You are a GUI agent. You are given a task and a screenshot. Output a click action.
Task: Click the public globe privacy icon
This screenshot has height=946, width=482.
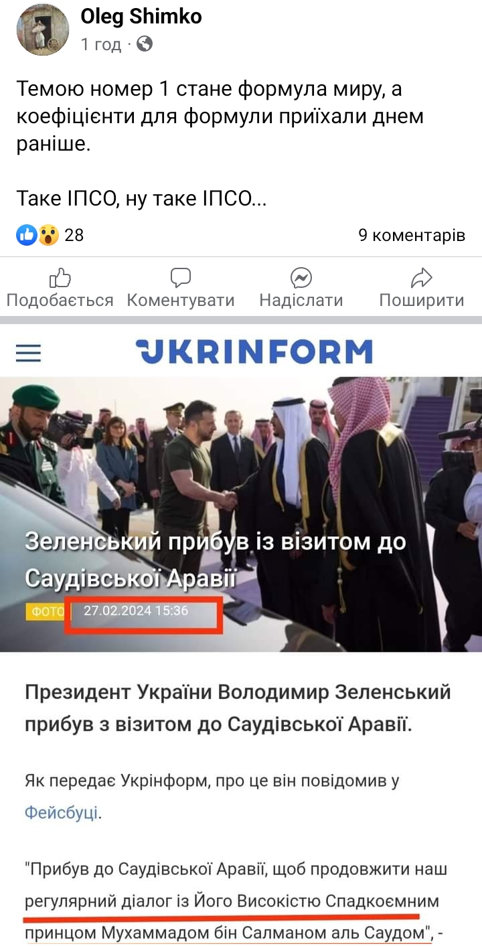[145, 44]
